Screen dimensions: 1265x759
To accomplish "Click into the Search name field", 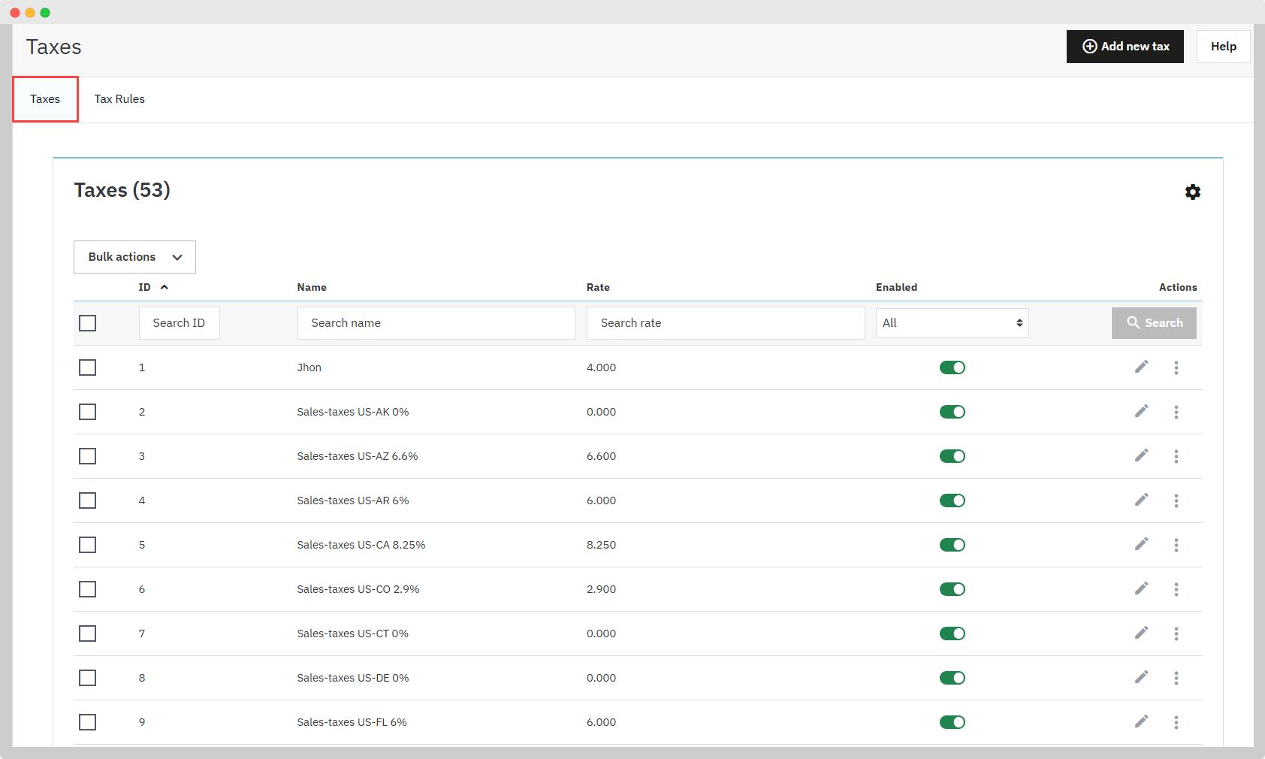I will 436,323.
